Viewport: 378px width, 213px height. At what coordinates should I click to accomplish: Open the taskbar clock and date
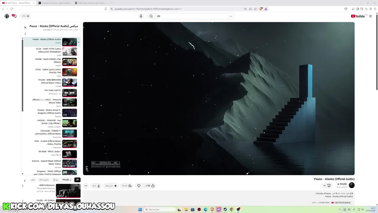370,209
